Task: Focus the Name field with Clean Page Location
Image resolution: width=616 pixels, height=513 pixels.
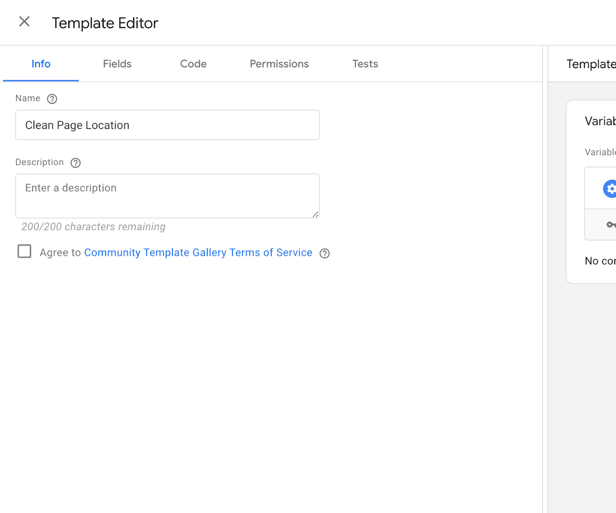Action: [167, 125]
